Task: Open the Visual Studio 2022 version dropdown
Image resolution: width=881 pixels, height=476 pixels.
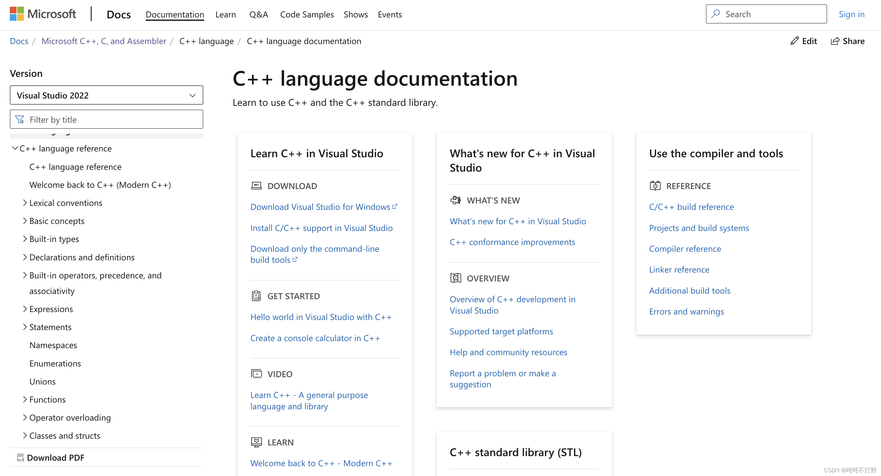Action: pos(106,95)
